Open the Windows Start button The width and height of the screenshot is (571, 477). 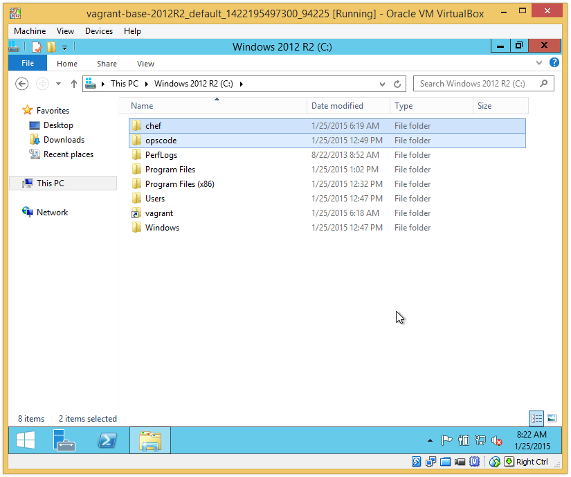click(x=26, y=440)
